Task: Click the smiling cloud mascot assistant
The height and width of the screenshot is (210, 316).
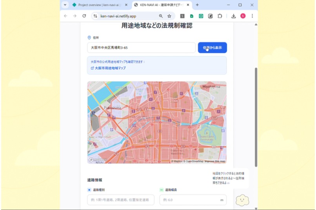Action: tap(242, 200)
